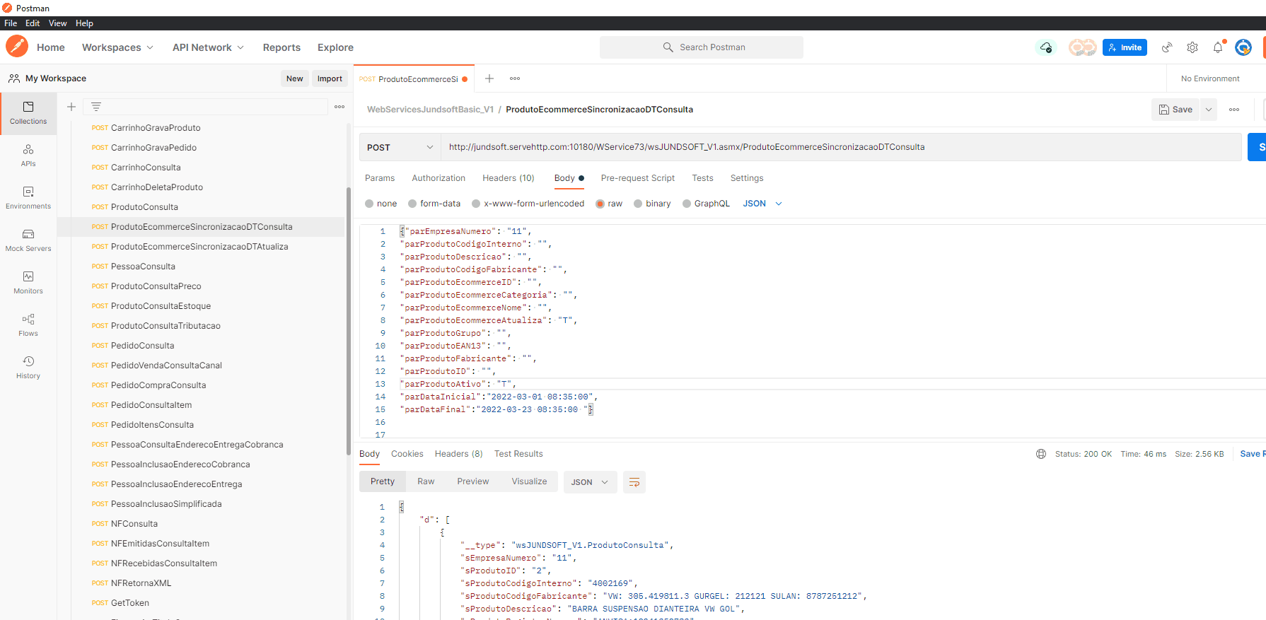Click the collections filter icon

[x=96, y=107]
